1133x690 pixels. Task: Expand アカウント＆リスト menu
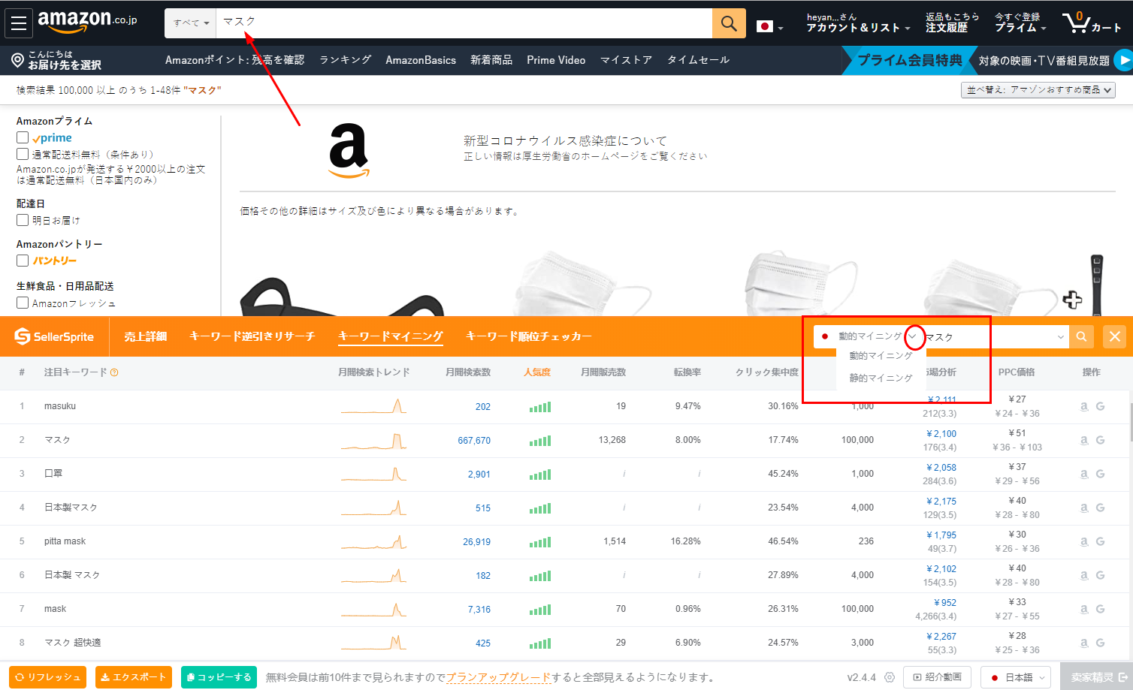coord(858,23)
